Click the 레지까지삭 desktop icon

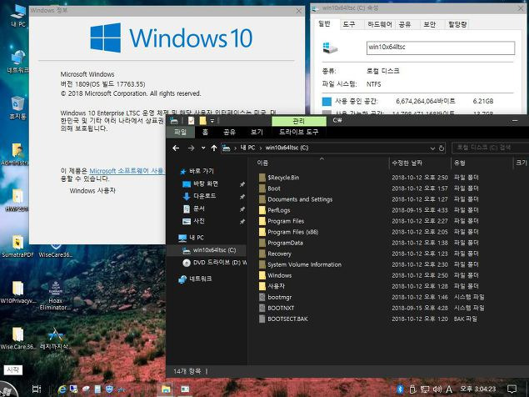tap(55, 339)
